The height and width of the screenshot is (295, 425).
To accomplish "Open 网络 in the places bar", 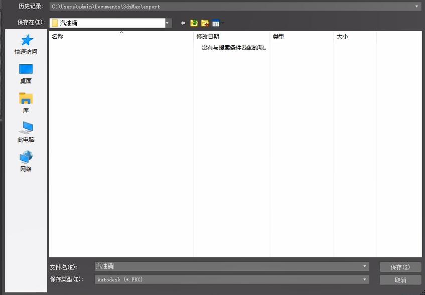I will (26, 161).
